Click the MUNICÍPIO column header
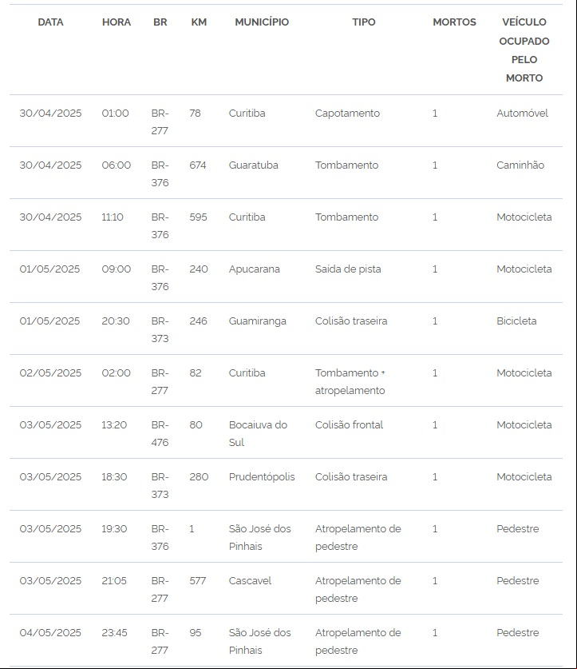577x669 pixels. pyautogui.click(x=262, y=22)
